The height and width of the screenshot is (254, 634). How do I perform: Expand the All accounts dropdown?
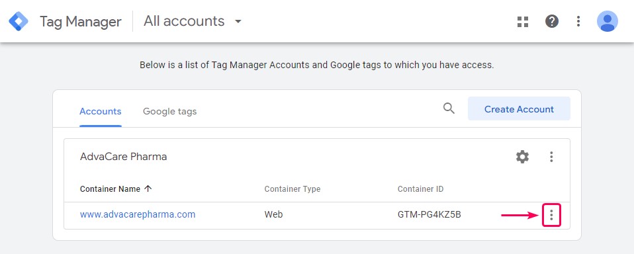point(238,21)
